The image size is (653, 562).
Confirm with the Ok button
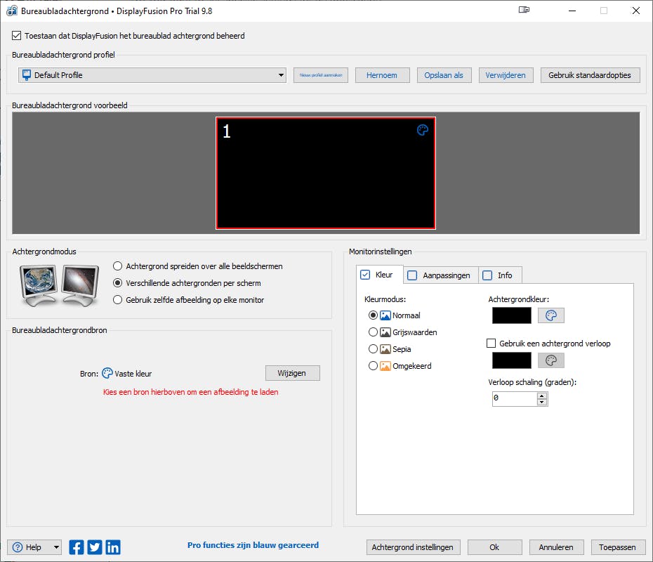point(494,547)
